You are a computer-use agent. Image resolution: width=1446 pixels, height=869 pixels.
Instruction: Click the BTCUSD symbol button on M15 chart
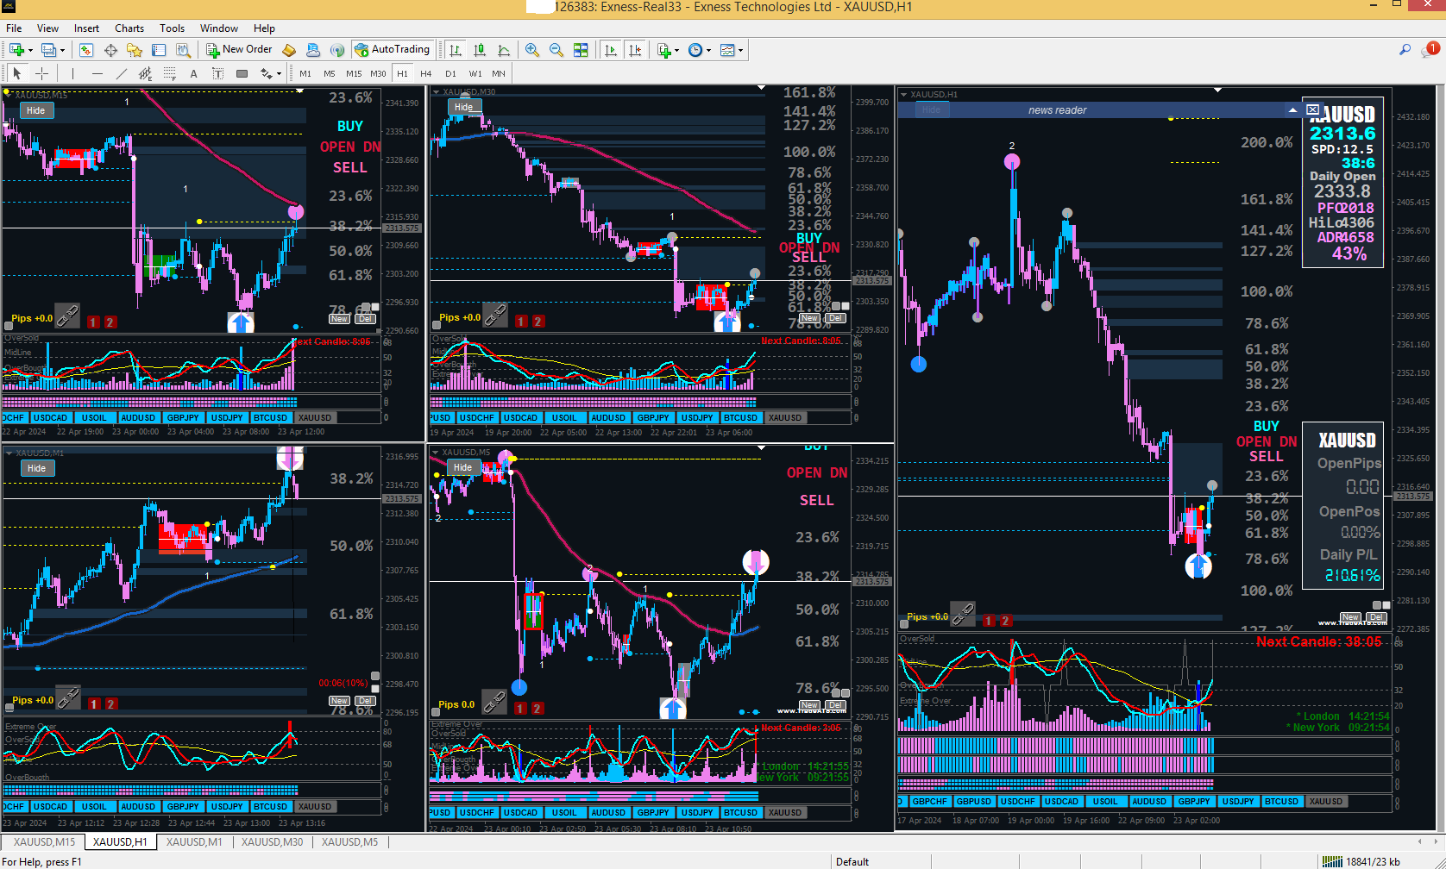270,418
